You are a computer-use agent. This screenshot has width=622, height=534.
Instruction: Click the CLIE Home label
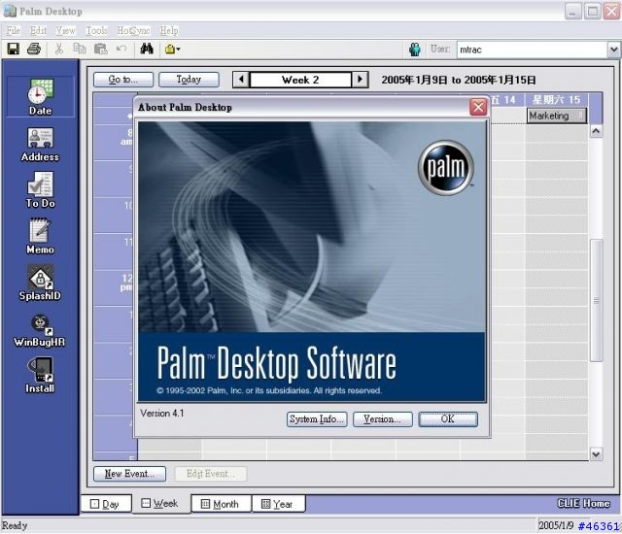point(583,504)
